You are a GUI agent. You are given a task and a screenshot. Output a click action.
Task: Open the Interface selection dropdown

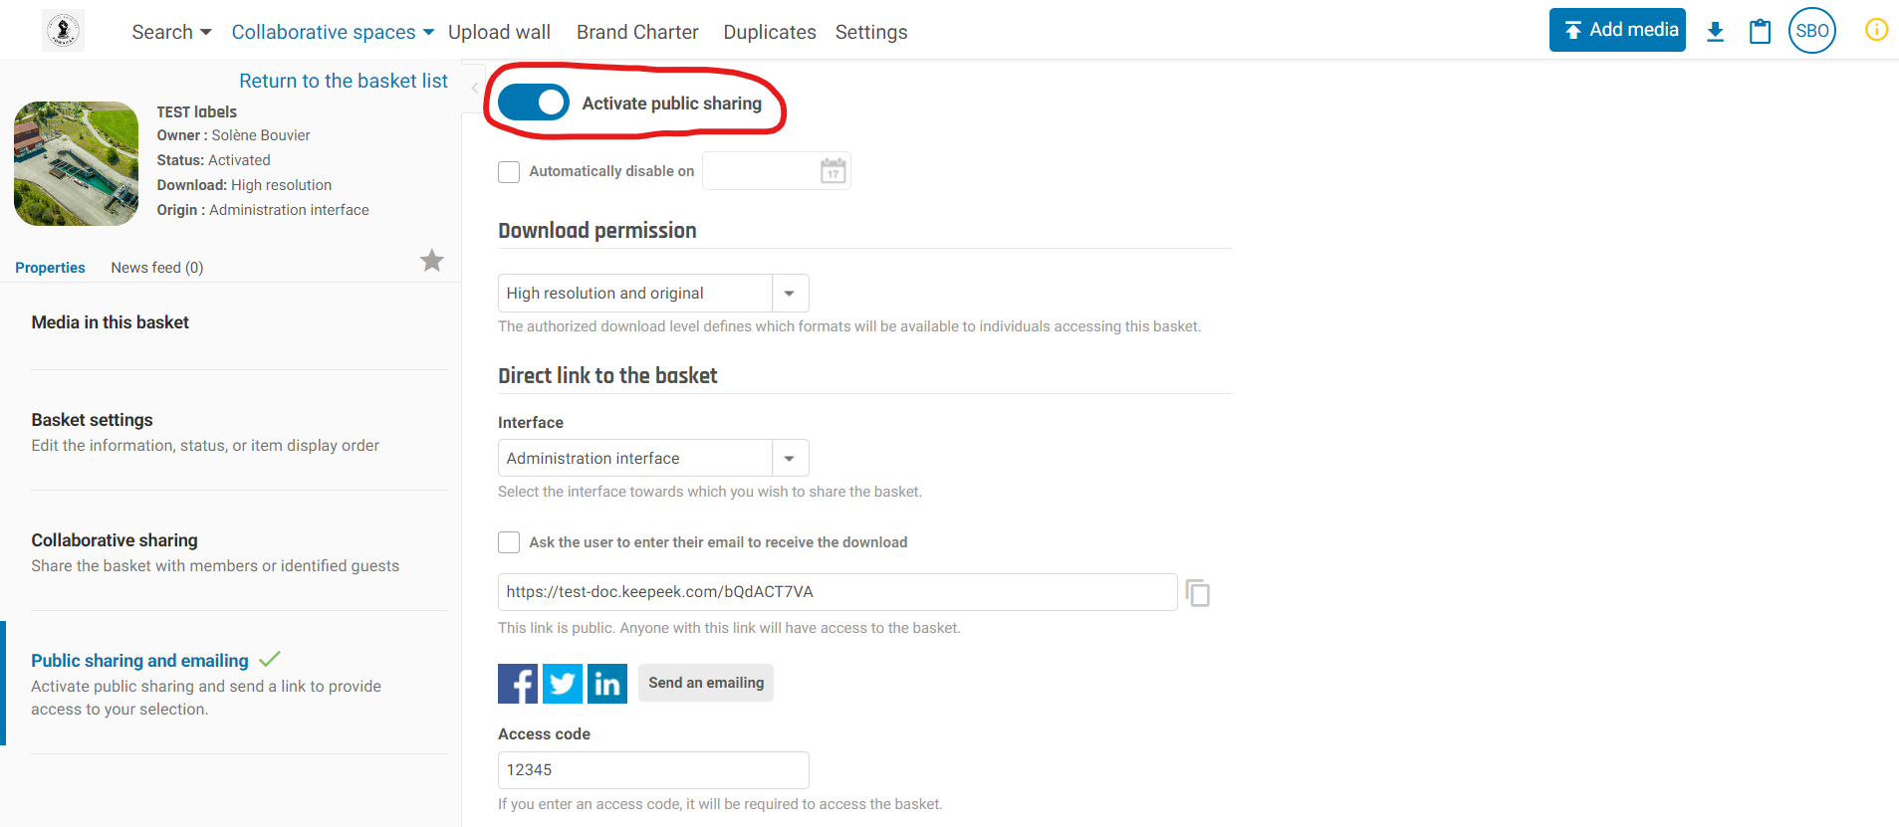tap(790, 459)
